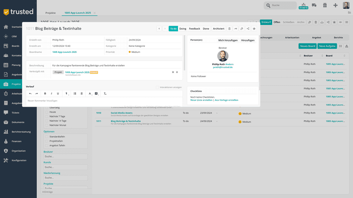Screen dimensions: 353x198
Task: Click the bulleted list icon in editor
Action: [x=75, y=93]
